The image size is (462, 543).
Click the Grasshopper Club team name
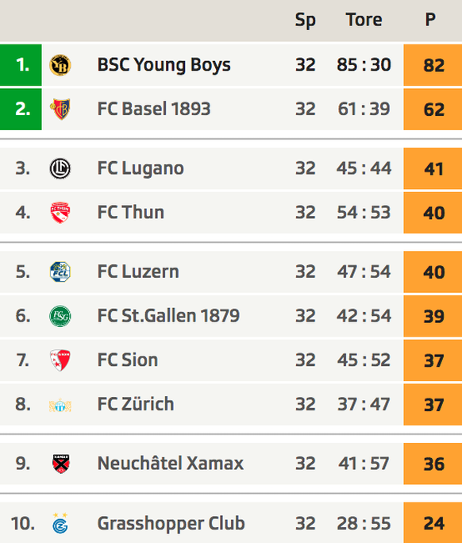pyautogui.click(x=171, y=523)
